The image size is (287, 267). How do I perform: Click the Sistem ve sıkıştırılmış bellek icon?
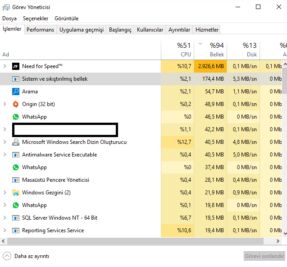(x=16, y=79)
